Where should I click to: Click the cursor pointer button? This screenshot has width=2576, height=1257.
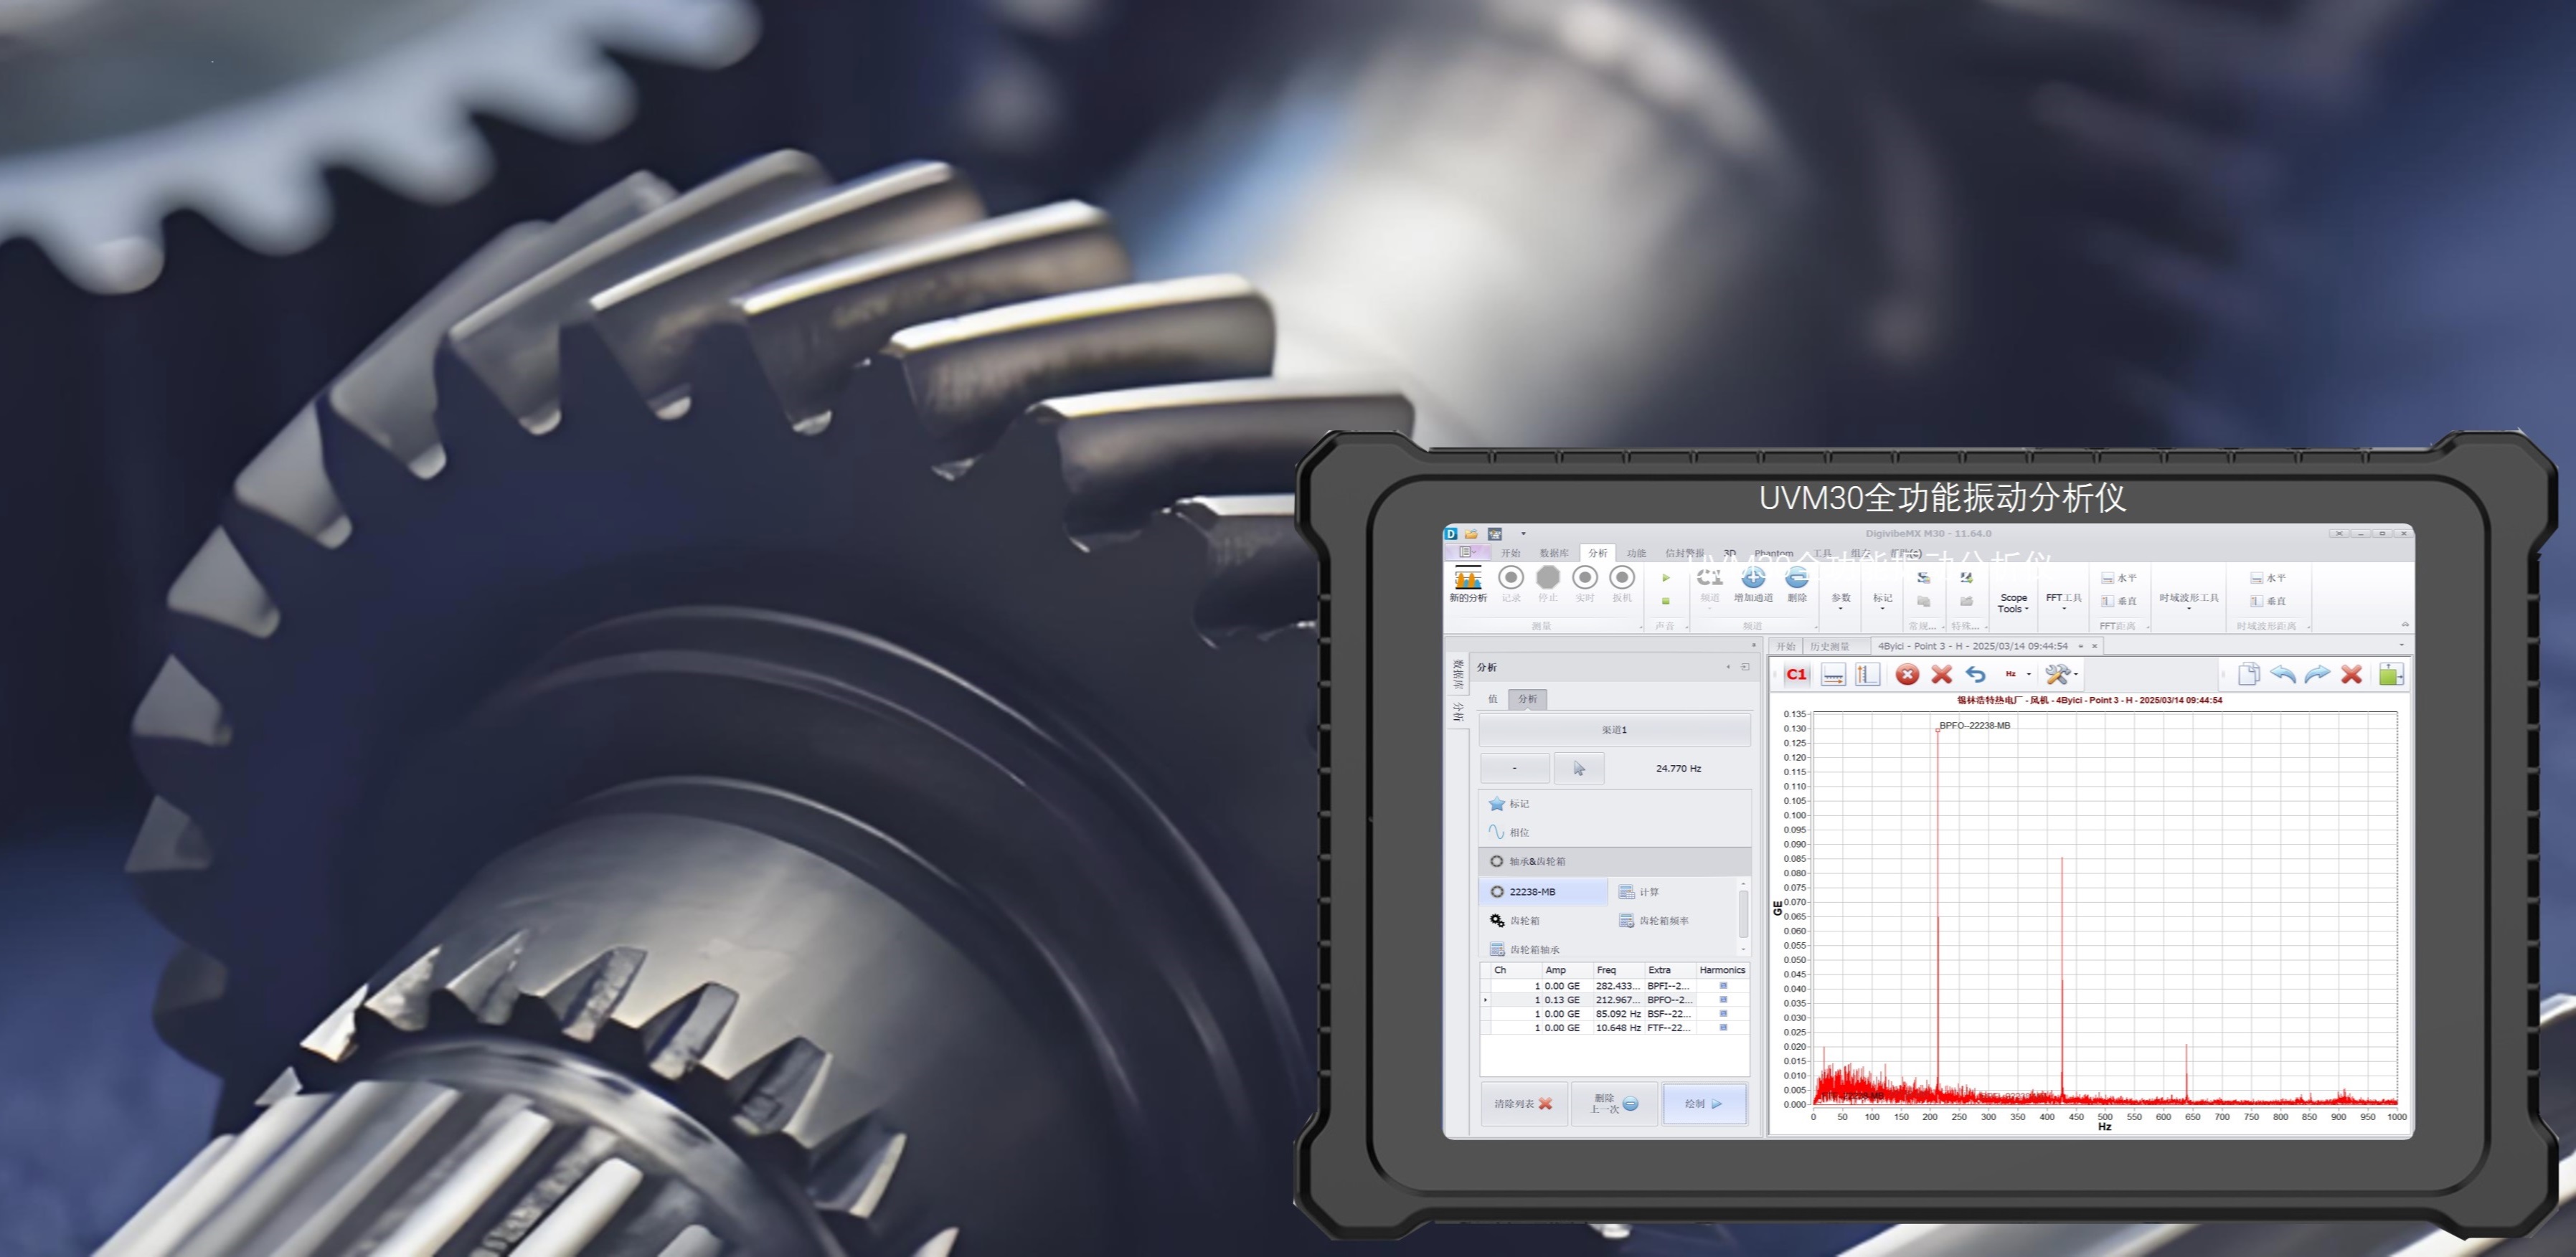click(x=1579, y=769)
